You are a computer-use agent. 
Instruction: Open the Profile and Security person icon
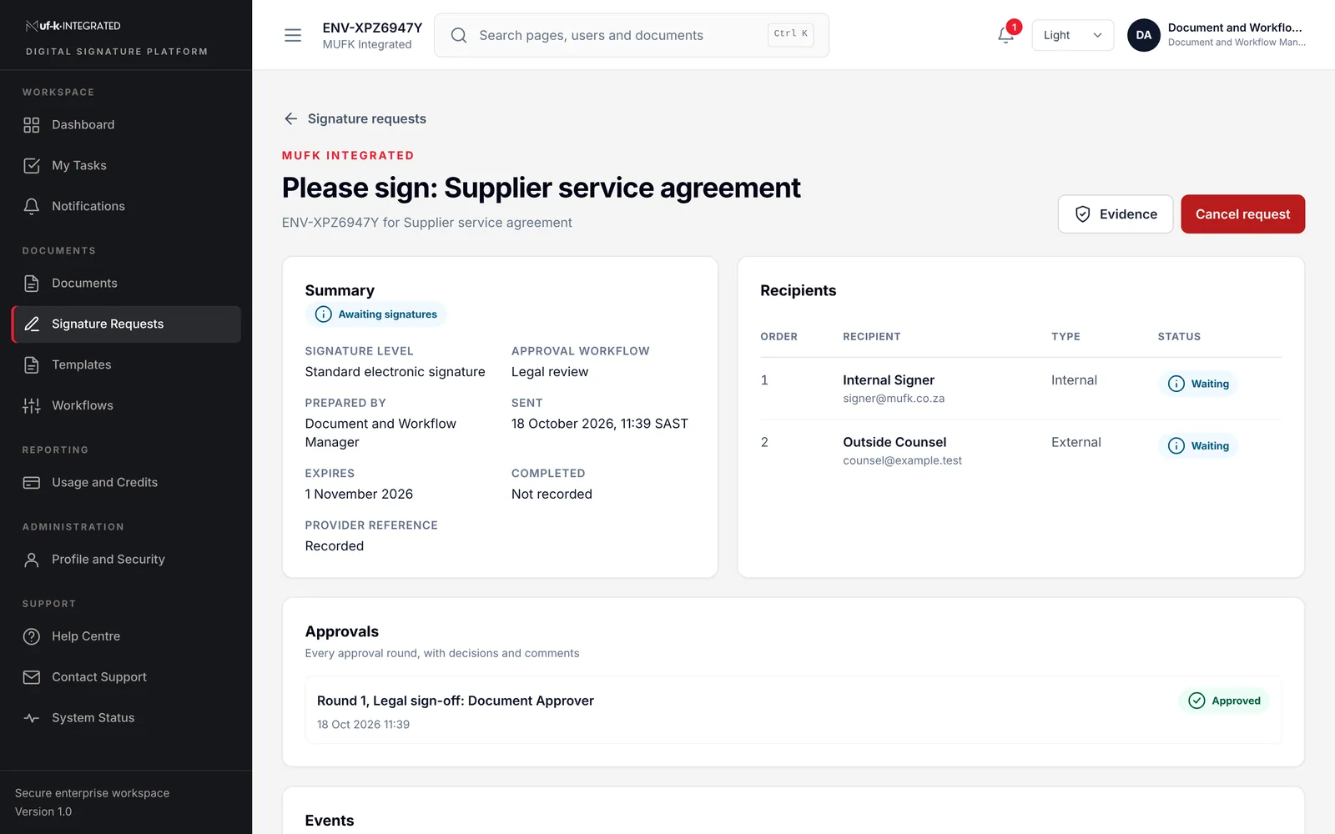[x=32, y=560]
